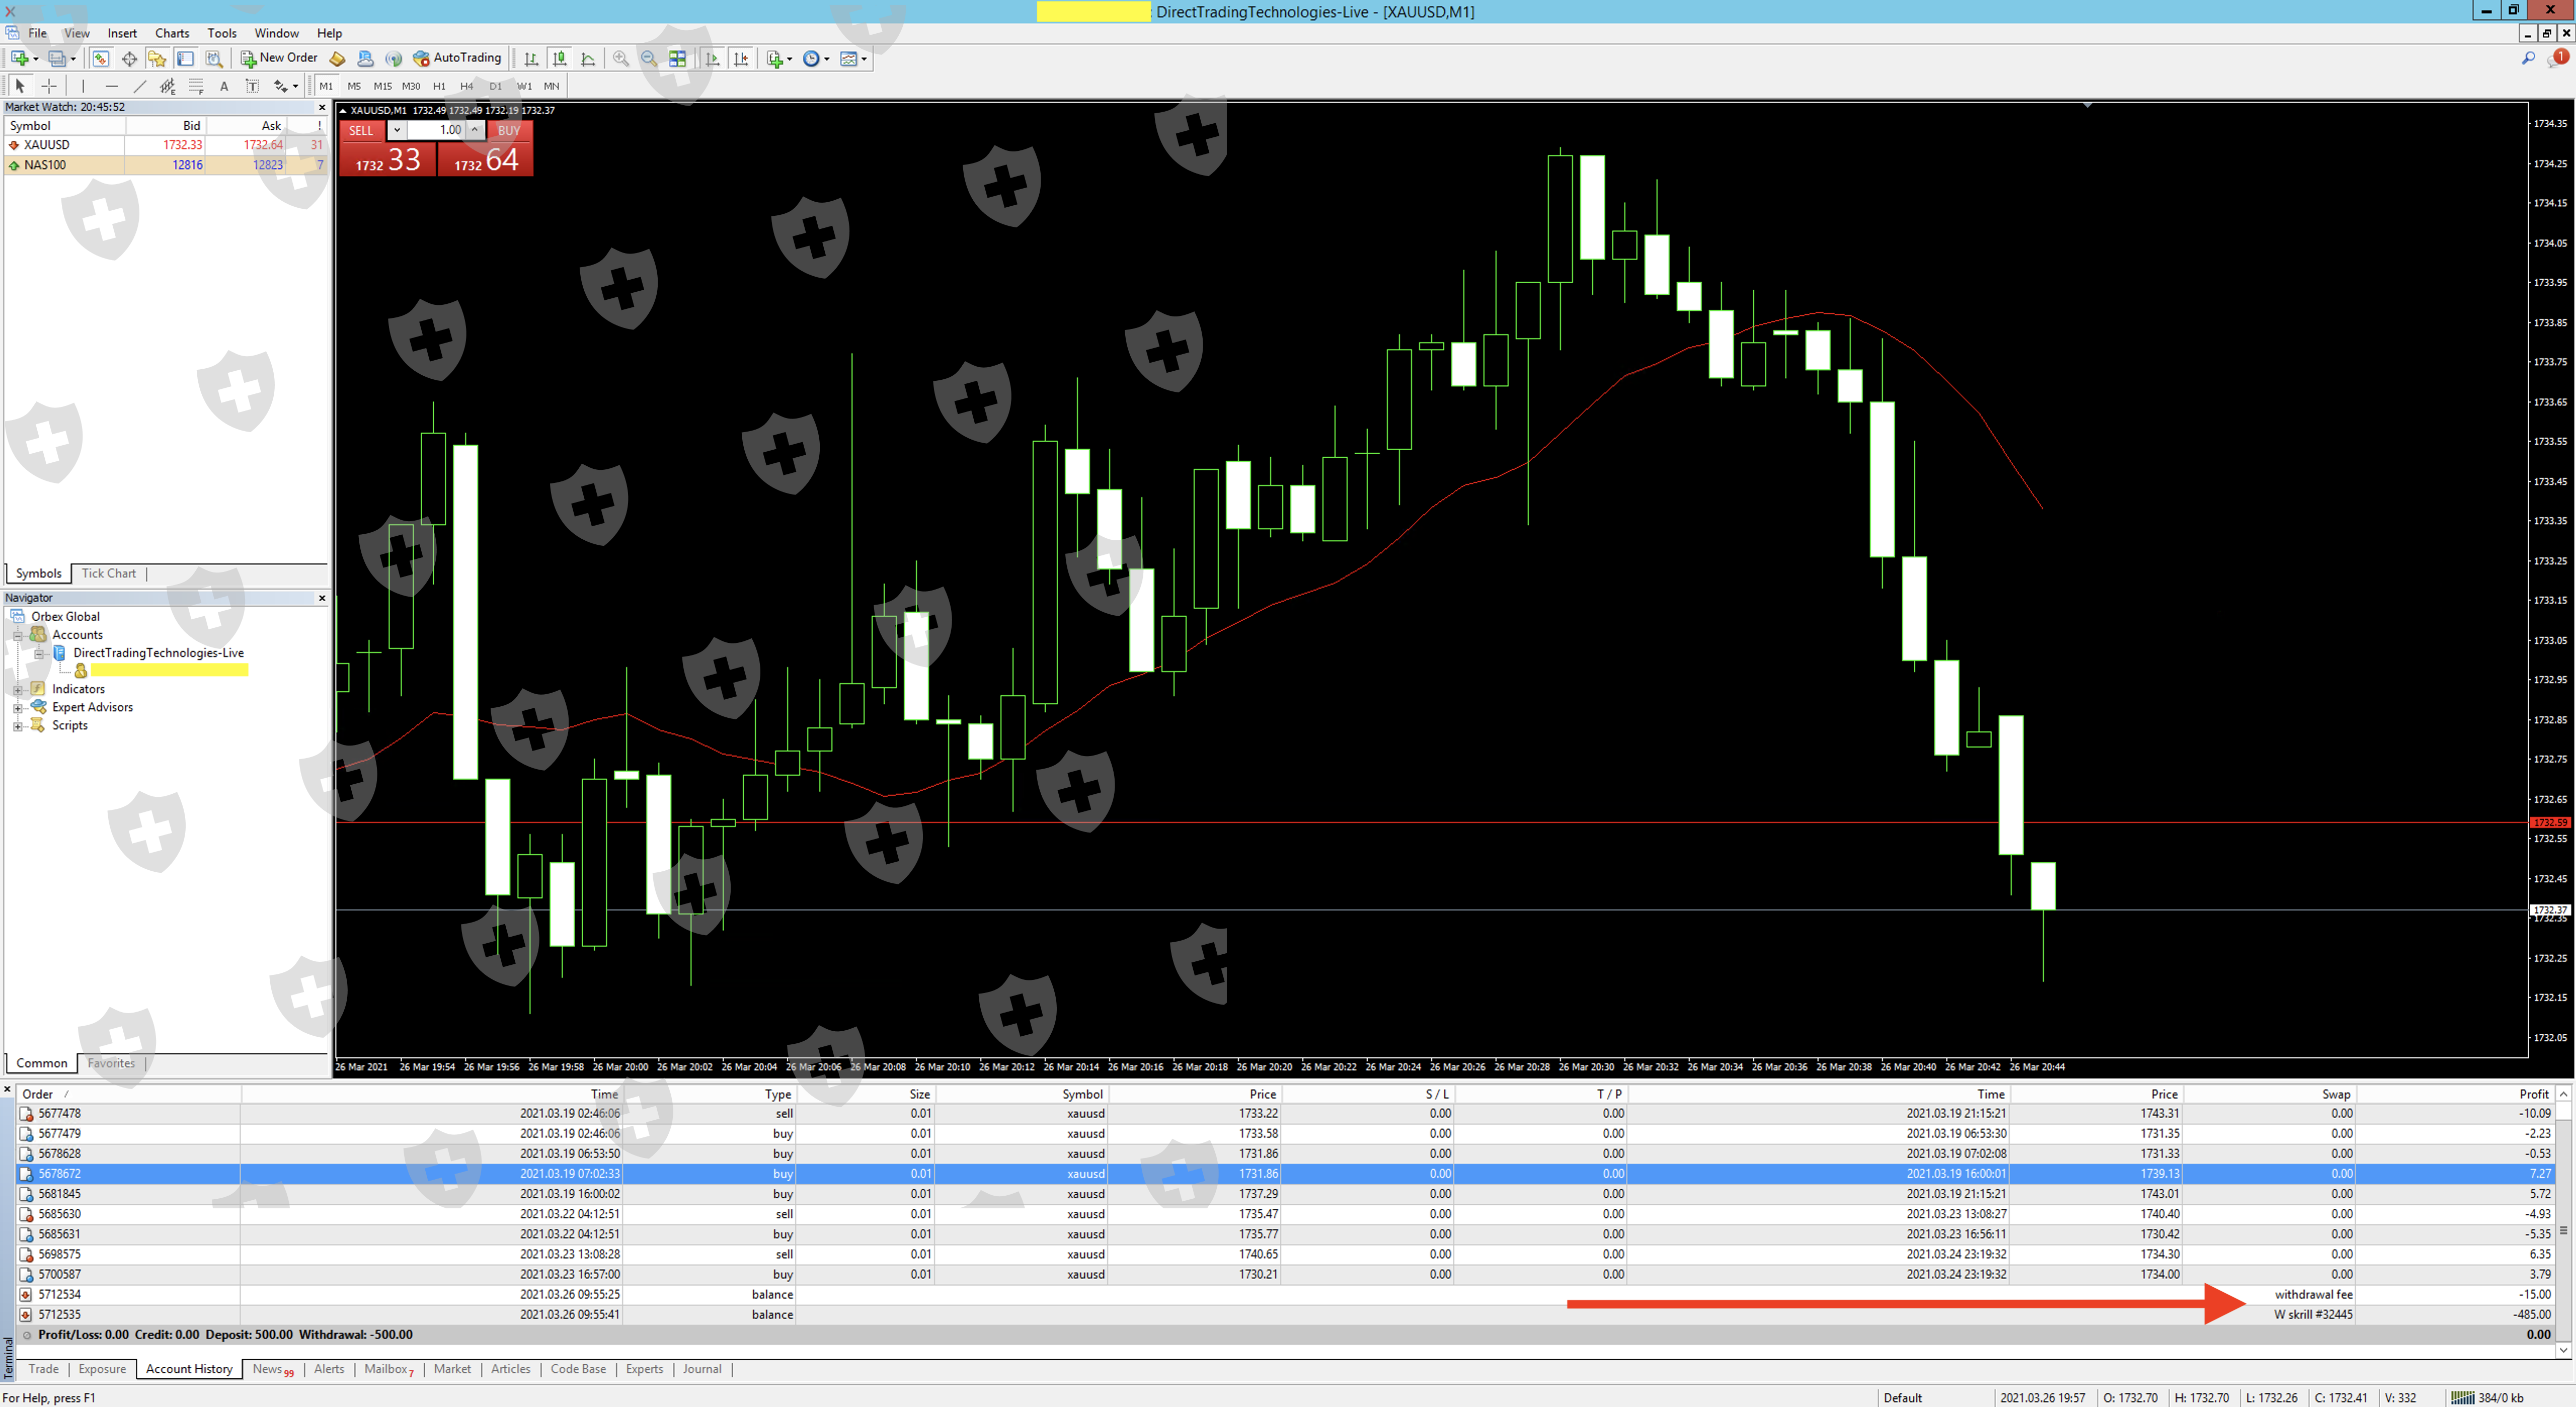The image size is (2576, 1407).
Task: Toggle candlestick chart mode
Action: coord(560,59)
